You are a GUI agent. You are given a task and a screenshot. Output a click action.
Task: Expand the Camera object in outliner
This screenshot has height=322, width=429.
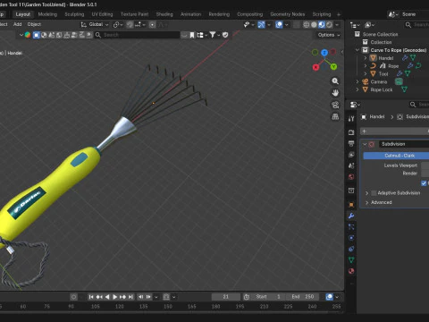(357, 81)
